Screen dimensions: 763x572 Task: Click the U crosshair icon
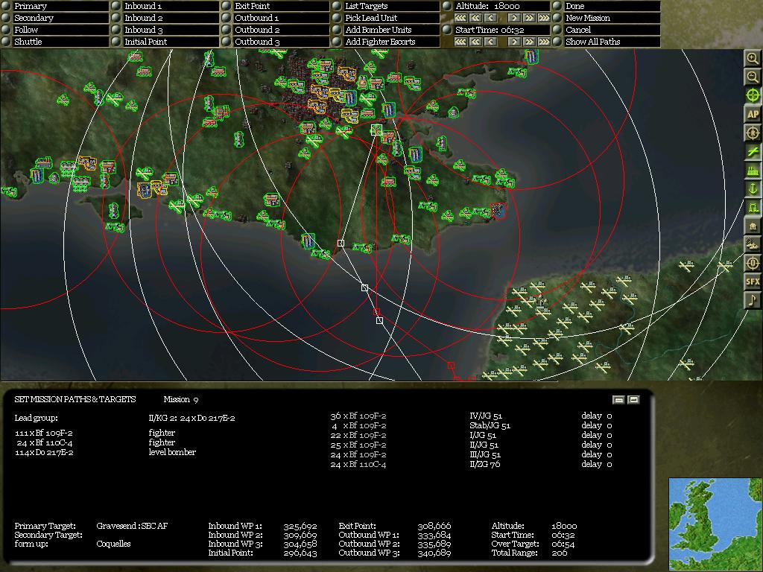point(753,263)
